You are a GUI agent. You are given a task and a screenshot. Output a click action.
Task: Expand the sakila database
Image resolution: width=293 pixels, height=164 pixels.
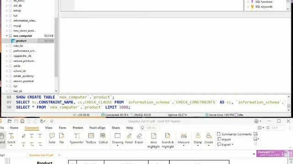[7, 66]
